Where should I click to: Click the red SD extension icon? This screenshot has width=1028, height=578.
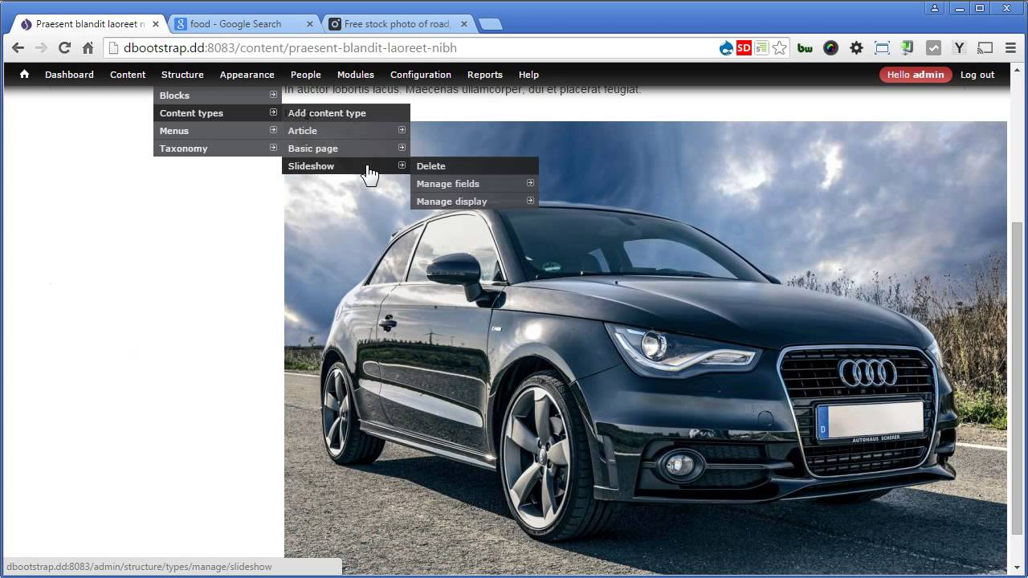[744, 48]
